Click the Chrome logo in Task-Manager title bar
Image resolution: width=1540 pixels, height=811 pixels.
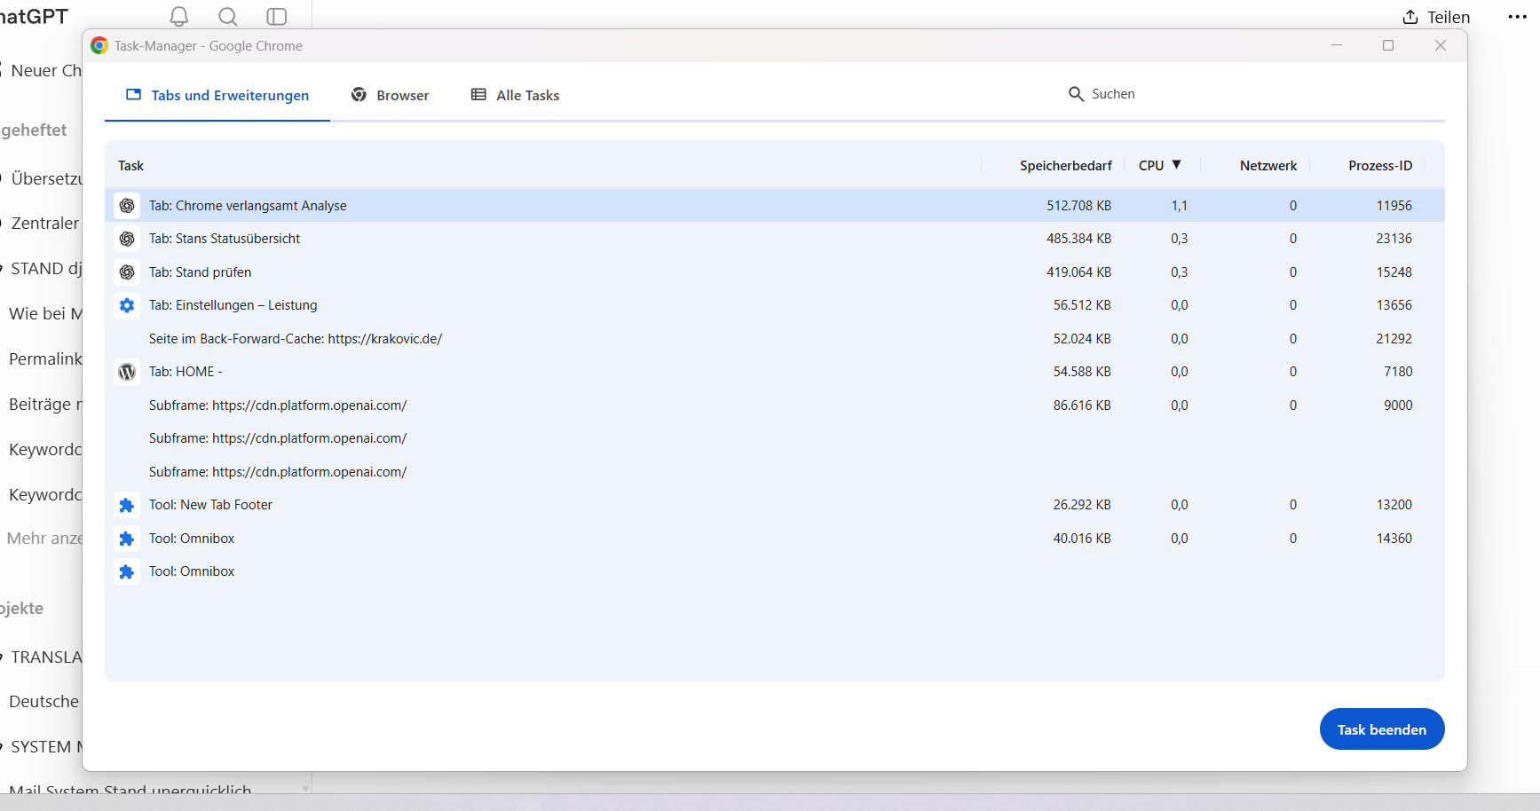99,45
